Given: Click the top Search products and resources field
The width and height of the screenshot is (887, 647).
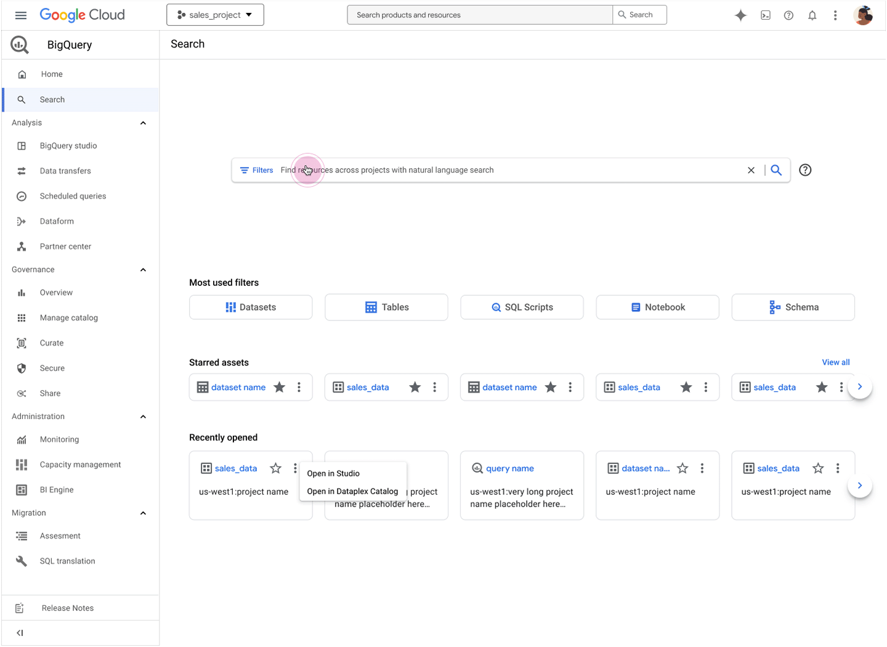Looking at the screenshot, I should [x=480, y=15].
